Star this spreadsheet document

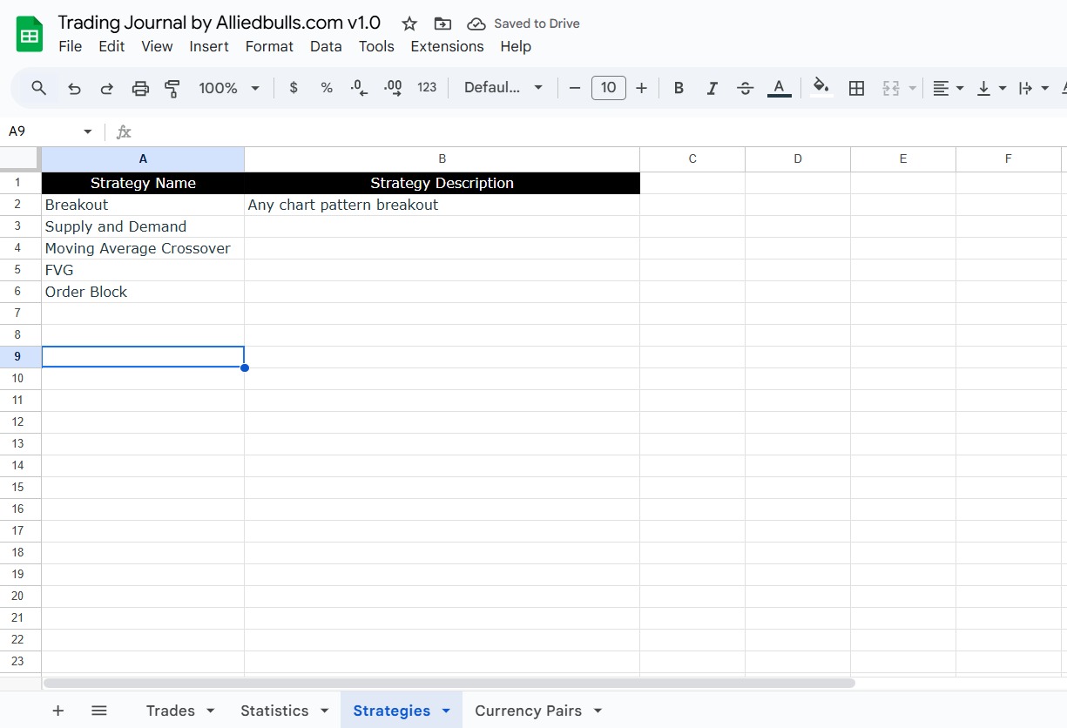coord(409,24)
